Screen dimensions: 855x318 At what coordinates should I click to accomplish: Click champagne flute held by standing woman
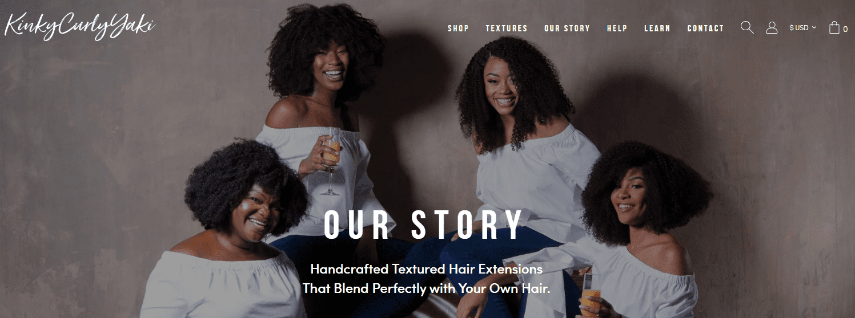331,161
